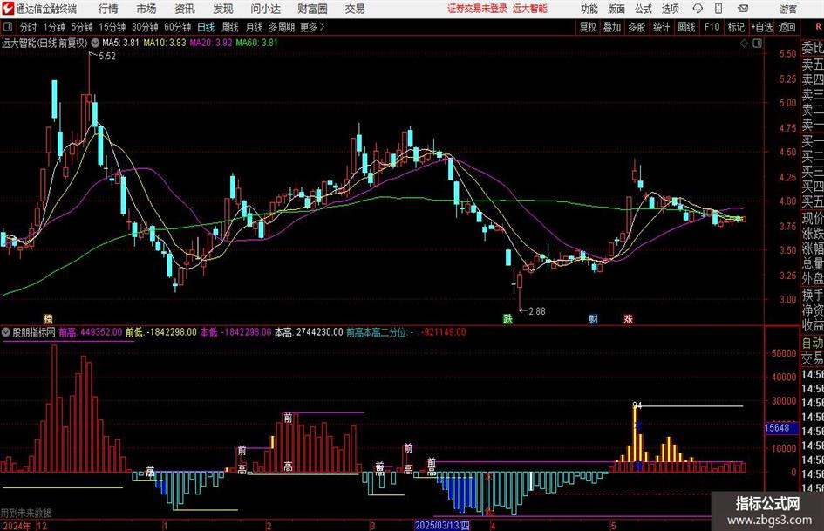This screenshot has height=531, width=824.
Task: Open the 版面 menu
Action: click(x=616, y=9)
